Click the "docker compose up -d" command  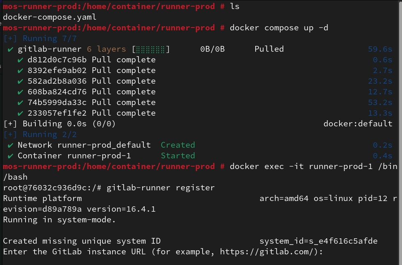[x=279, y=28]
